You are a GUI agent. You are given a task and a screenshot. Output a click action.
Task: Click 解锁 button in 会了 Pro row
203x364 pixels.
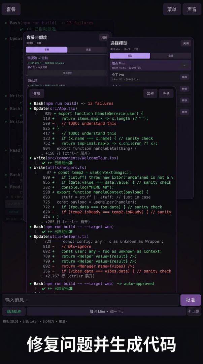click(184, 77)
